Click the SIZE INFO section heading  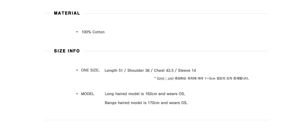click(67, 51)
